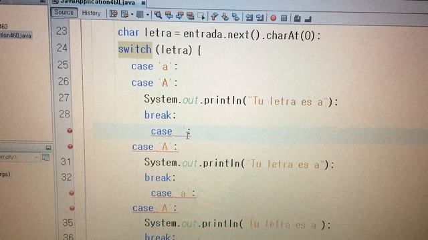Click the navigator filter icon beside combo
Image resolution: width=428 pixels, height=240 pixels.
tap(45, 157)
